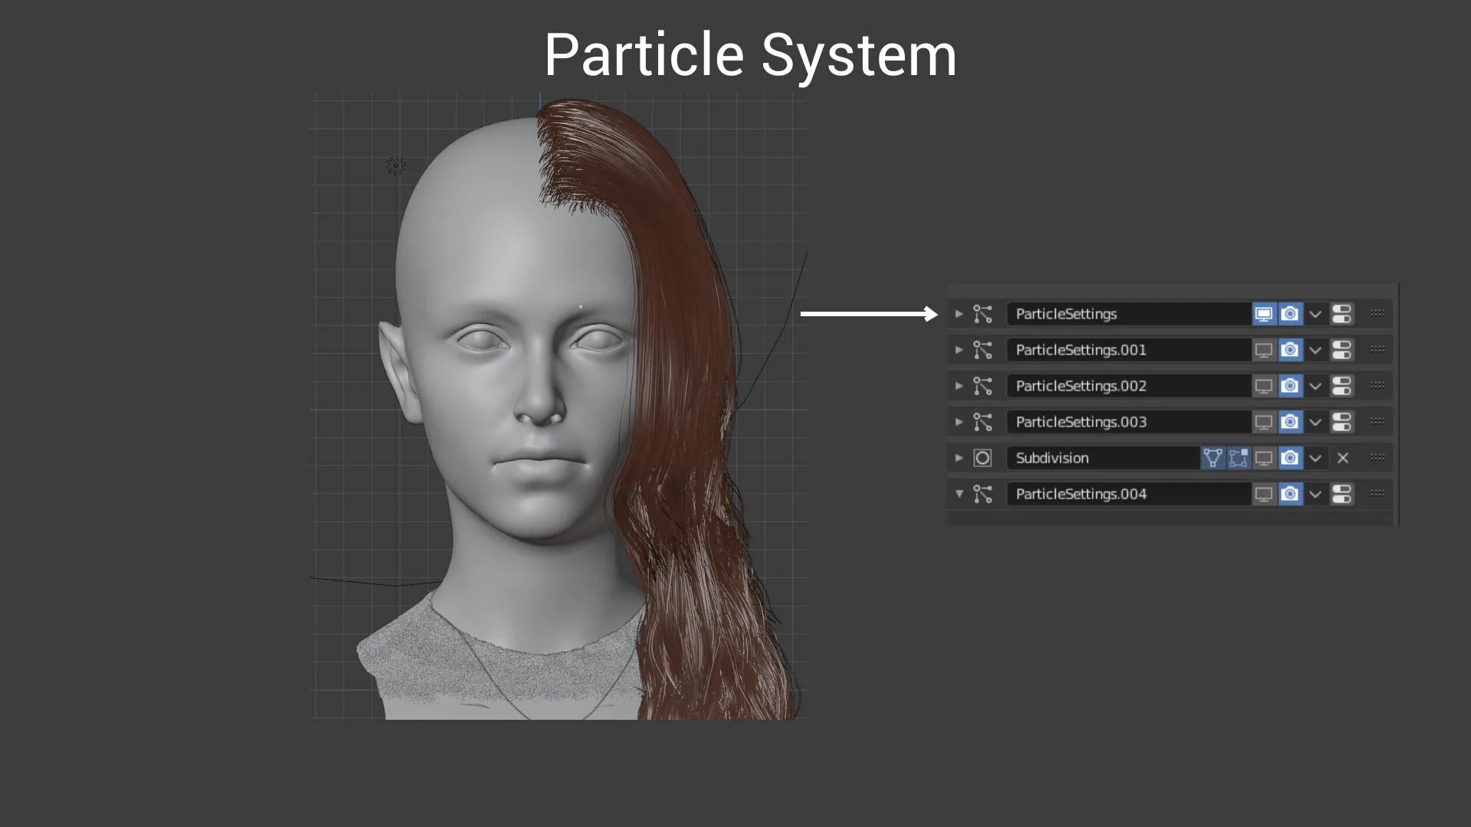Viewport: 1471px width, 827px height.
Task: Remove the Subdivision modifier
Action: tap(1342, 458)
